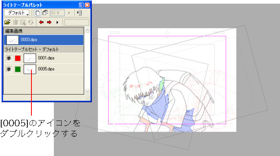Click the red color swatch for 0001.dga

pos(18,58)
